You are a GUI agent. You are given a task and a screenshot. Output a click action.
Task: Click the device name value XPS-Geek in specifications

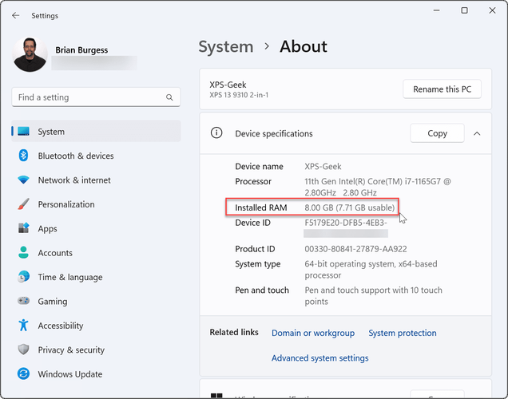[x=323, y=166]
